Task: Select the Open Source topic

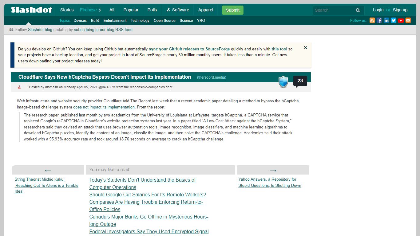Action: point(164,21)
